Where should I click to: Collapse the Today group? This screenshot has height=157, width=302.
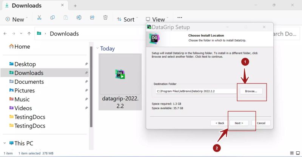click(97, 48)
